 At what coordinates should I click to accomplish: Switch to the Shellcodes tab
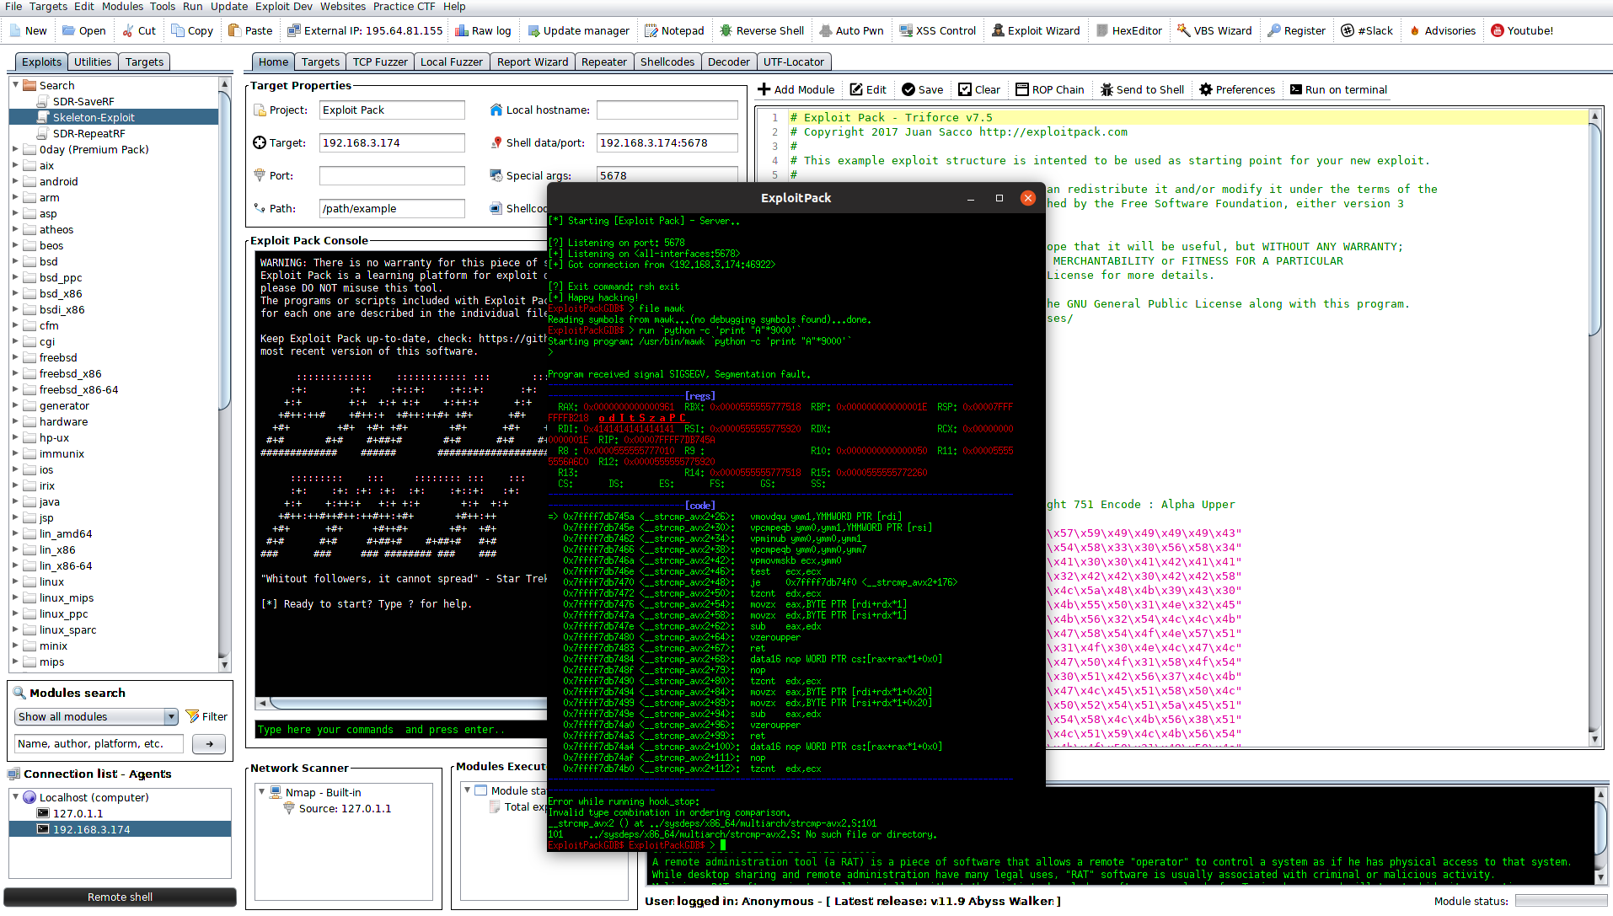[x=667, y=62]
